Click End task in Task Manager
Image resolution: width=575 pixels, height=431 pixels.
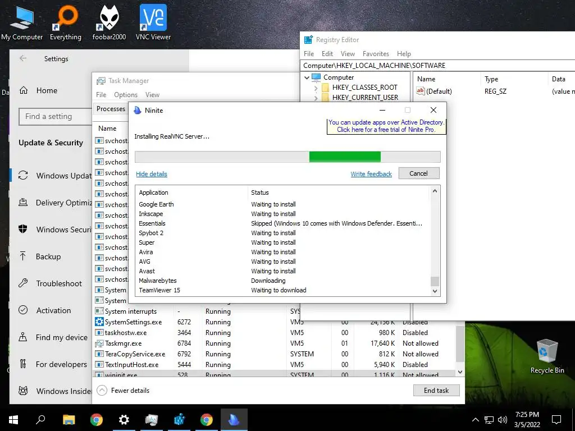[x=436, y=391]
